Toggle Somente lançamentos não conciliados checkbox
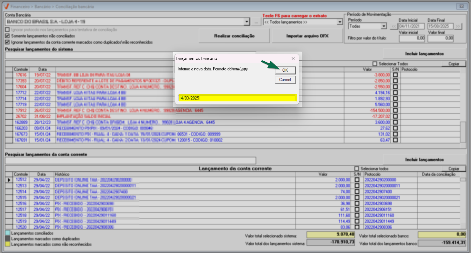Image resolution: width=471 pixels, height=253 pixels. pos(8,36)
